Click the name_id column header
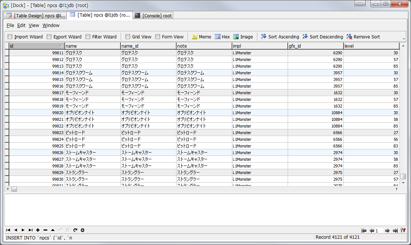 (148, 46)
